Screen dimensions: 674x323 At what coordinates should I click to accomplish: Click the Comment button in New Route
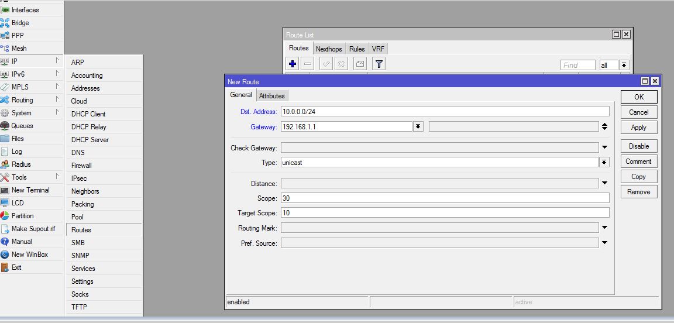(x=639, y=161)
